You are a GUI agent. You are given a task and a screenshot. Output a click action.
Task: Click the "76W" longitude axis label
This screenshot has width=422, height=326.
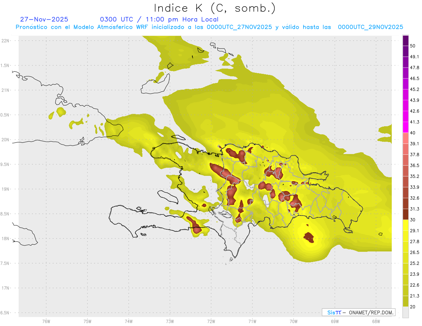[x=46, y=321]
